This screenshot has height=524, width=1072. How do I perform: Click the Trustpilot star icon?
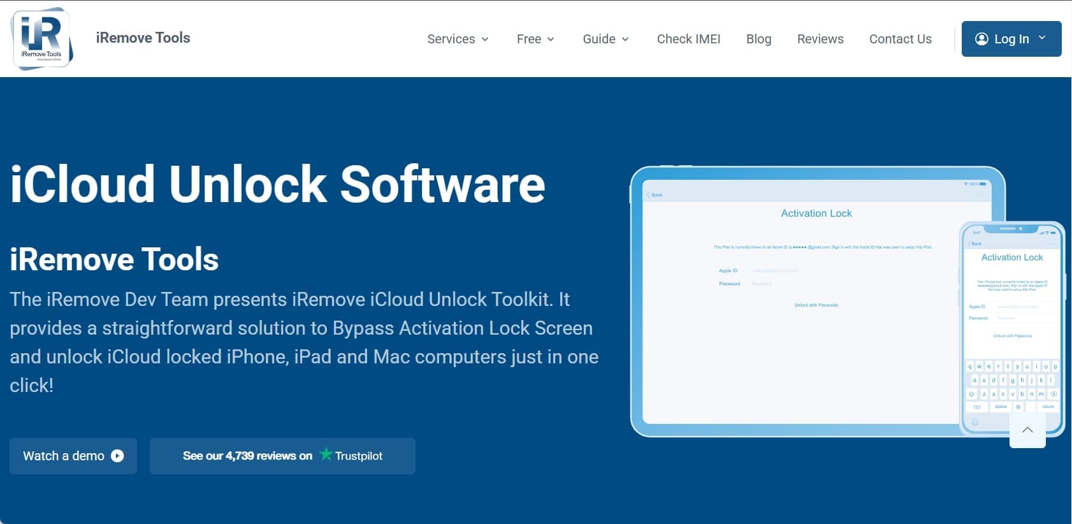[326, 455]
